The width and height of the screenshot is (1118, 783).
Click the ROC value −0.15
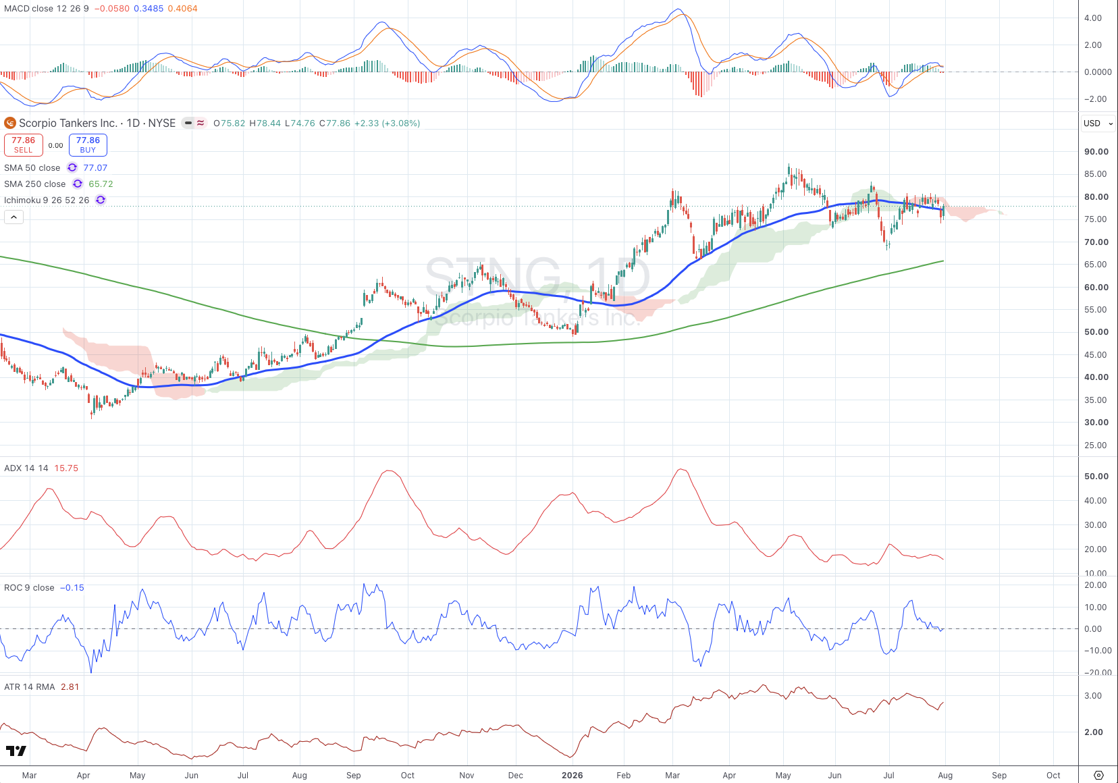[x=72, y=587]
